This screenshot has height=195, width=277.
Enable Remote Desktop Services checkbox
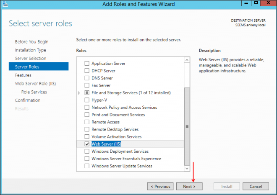[87, 129]
